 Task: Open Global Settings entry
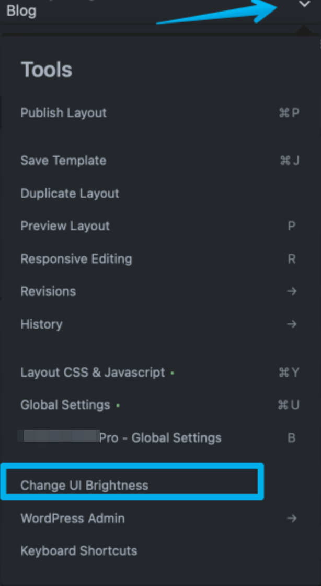[65, 405]
